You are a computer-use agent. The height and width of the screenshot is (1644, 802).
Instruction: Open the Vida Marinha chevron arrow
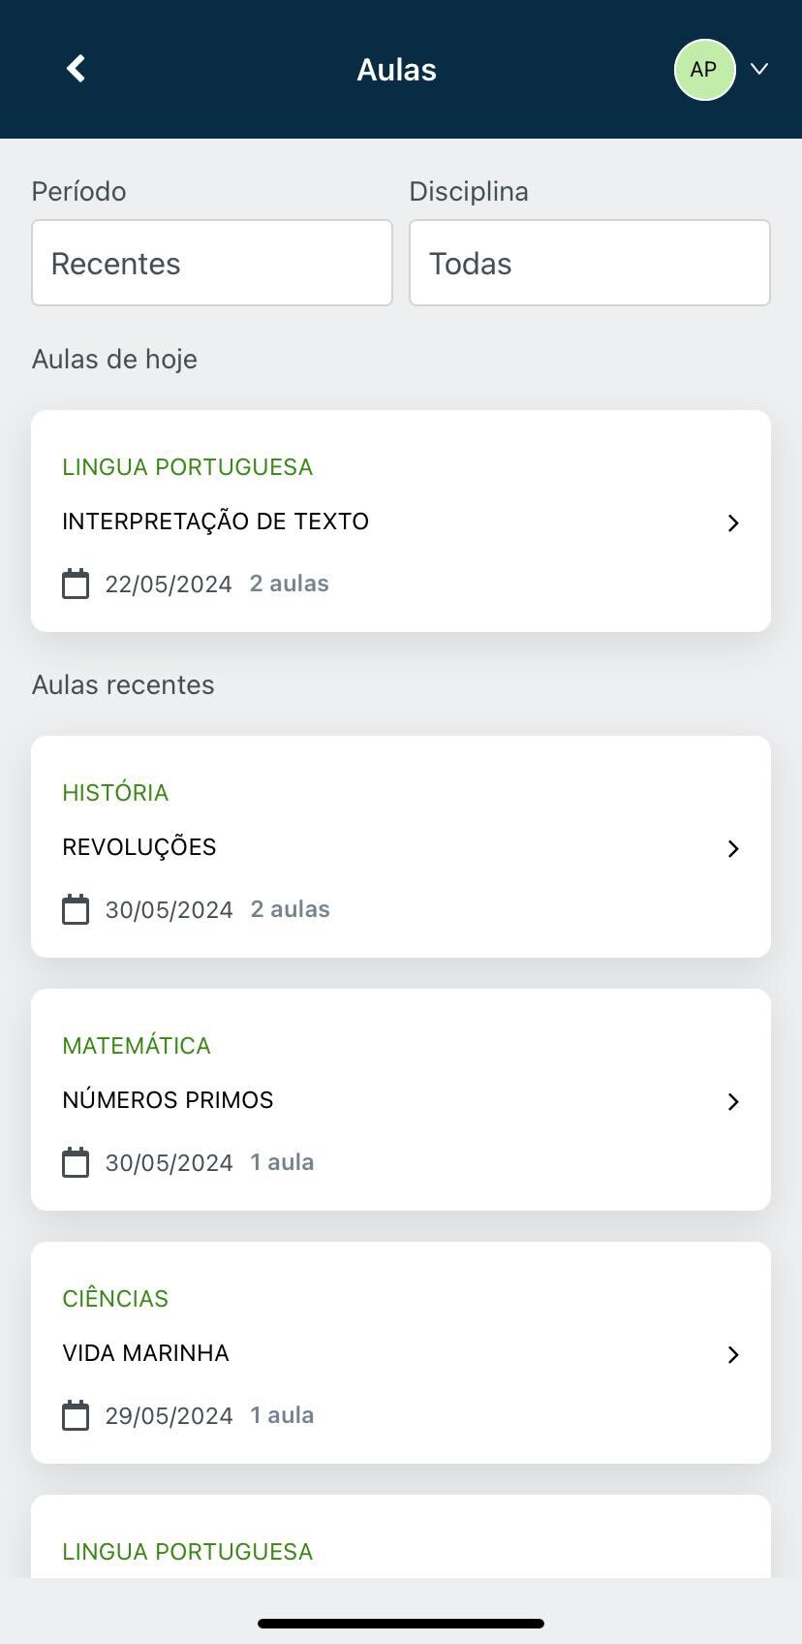point(733,1355)
